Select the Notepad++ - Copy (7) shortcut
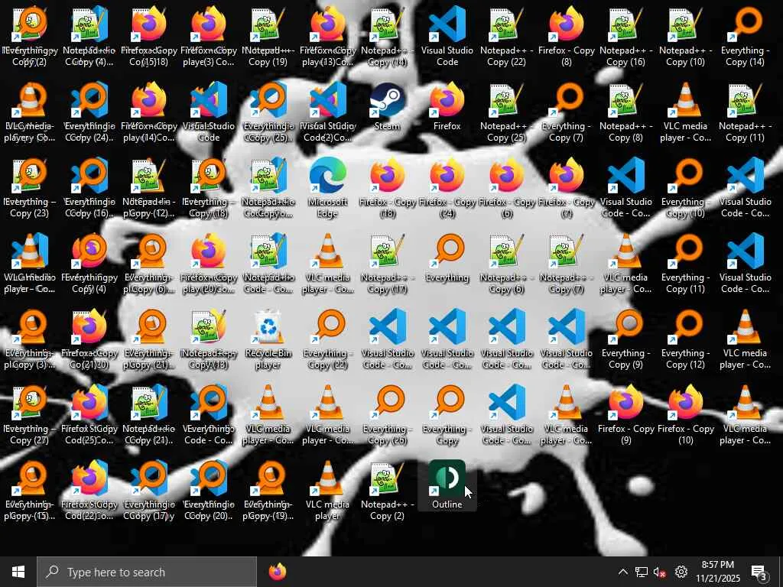Image resolution: width=783 pixels, height=587 pixels. point(567,264)
